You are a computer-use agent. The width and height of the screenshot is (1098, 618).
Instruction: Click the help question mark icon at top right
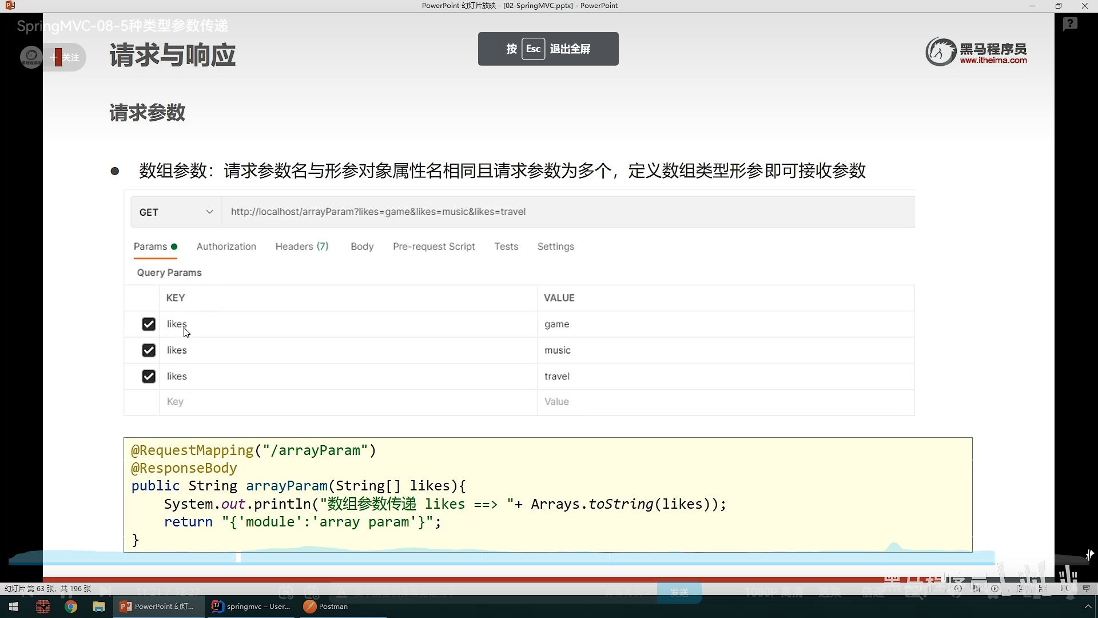(1070, 24)
